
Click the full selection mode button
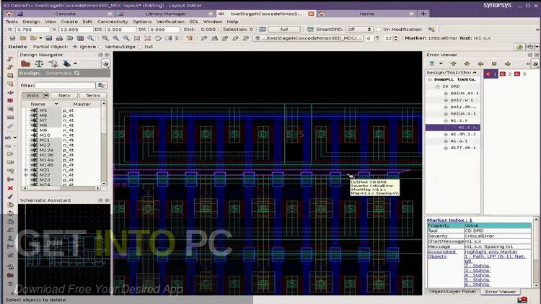pos(284,30)
